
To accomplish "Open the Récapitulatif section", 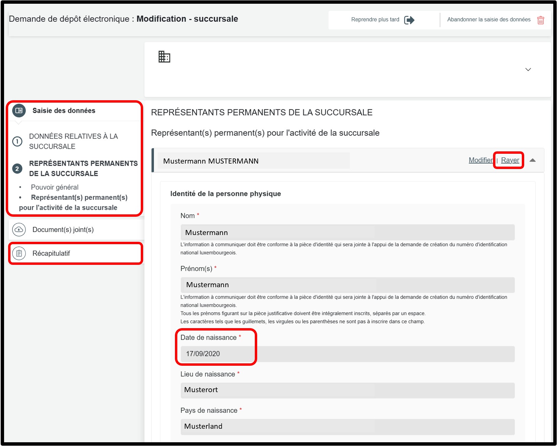I will tap(51, 253).
